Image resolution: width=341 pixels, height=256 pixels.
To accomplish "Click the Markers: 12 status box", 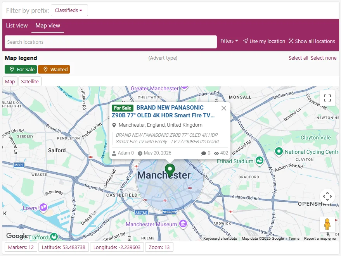I will [x=21, y=247].
